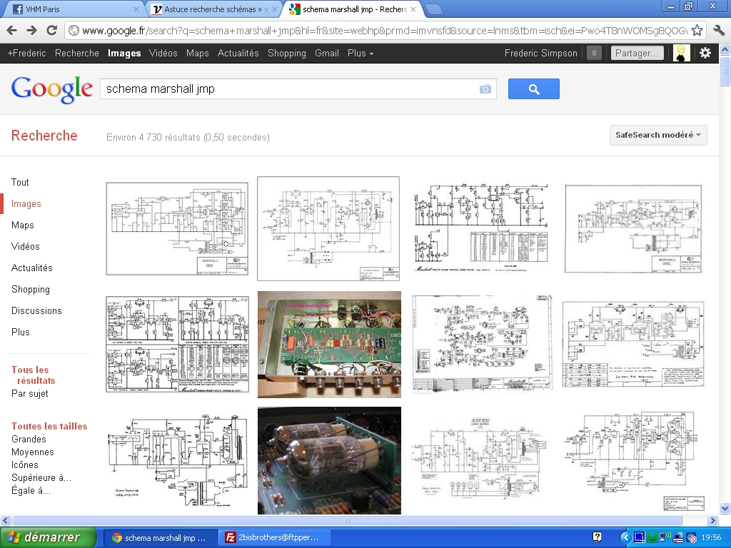Open the SafeSearch modéré dropdown

tap(657, 135)
